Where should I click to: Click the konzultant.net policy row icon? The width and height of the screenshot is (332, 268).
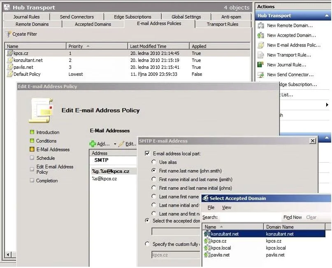pos(10,60)
